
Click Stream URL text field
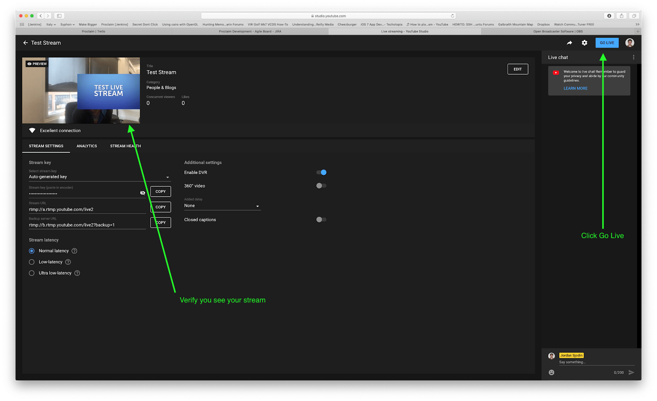click(87, 209)
